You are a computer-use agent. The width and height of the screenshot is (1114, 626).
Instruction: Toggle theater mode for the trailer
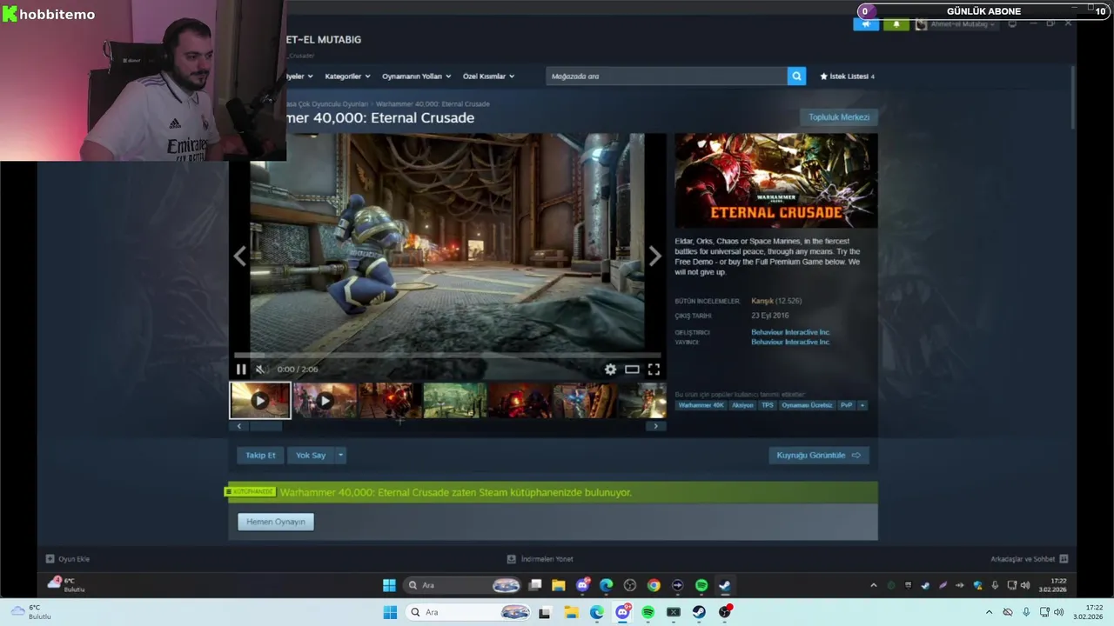(x=632, y=370)
